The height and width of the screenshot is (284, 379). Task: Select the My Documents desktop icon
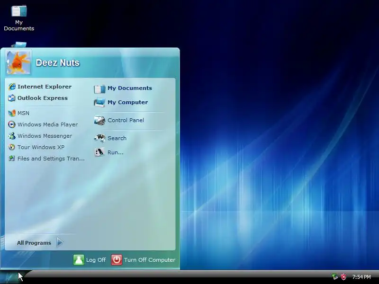[x=19, y=11]
